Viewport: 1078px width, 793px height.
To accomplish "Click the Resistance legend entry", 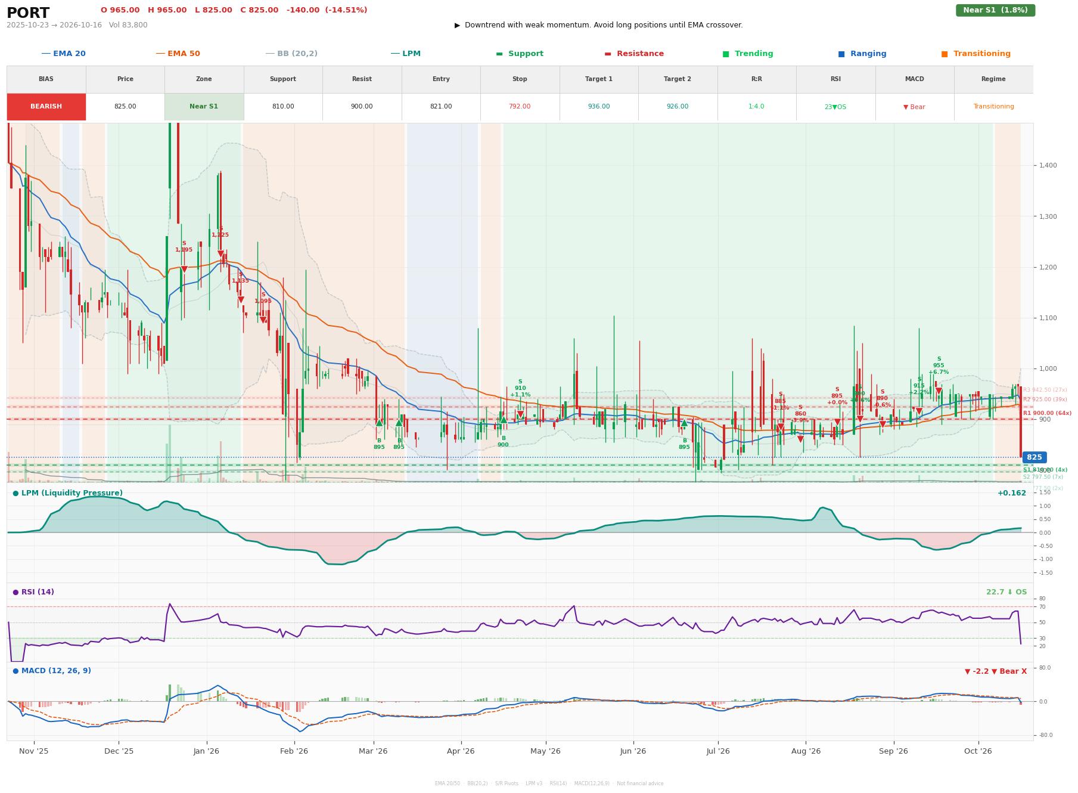I will point(634,54).
